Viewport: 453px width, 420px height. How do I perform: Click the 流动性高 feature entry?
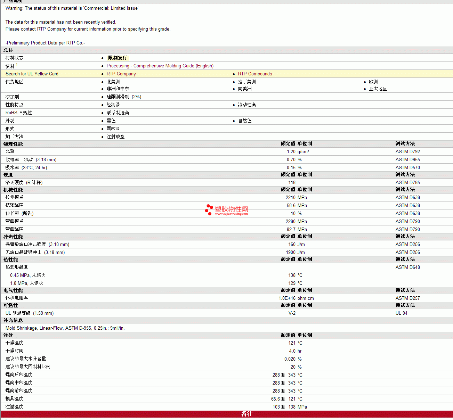(247, 105)
